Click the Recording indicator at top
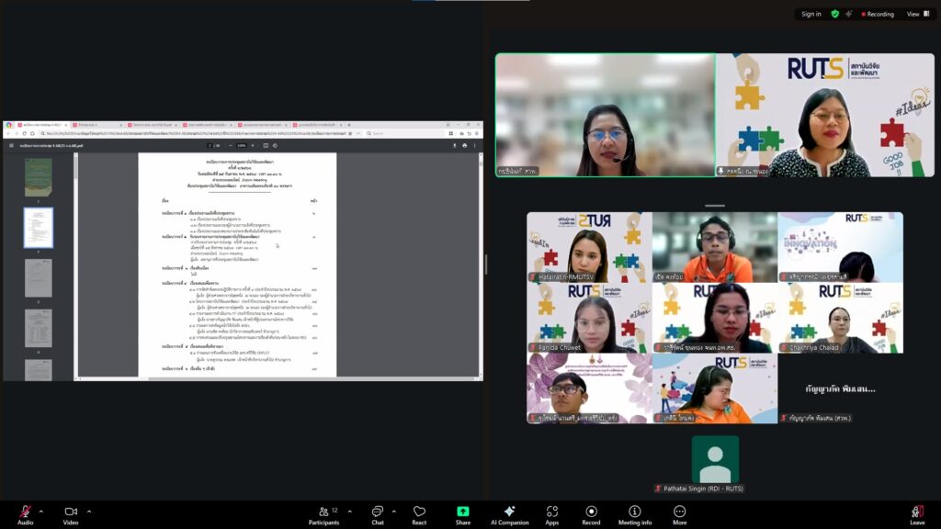The image size is (941, 529). [874, 14]
